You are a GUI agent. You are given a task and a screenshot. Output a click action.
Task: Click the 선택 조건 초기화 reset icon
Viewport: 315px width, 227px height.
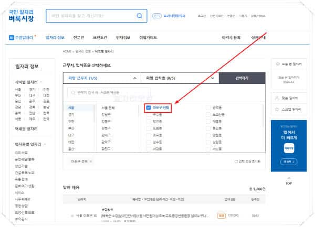[x=236, y=161]
